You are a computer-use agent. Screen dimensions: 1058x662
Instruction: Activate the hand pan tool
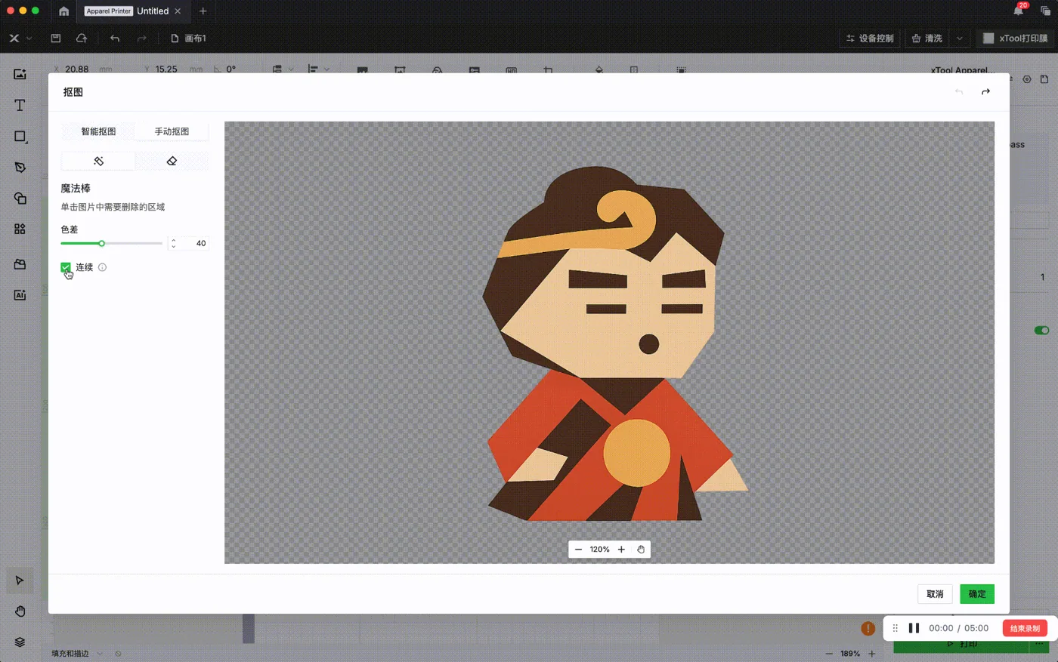point(641,550)
